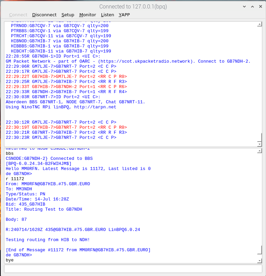Image resolution: width=266 pixels, height=276 pixels.
Task: Click the session pane scrollbar thumb
Action: [259, 250]
